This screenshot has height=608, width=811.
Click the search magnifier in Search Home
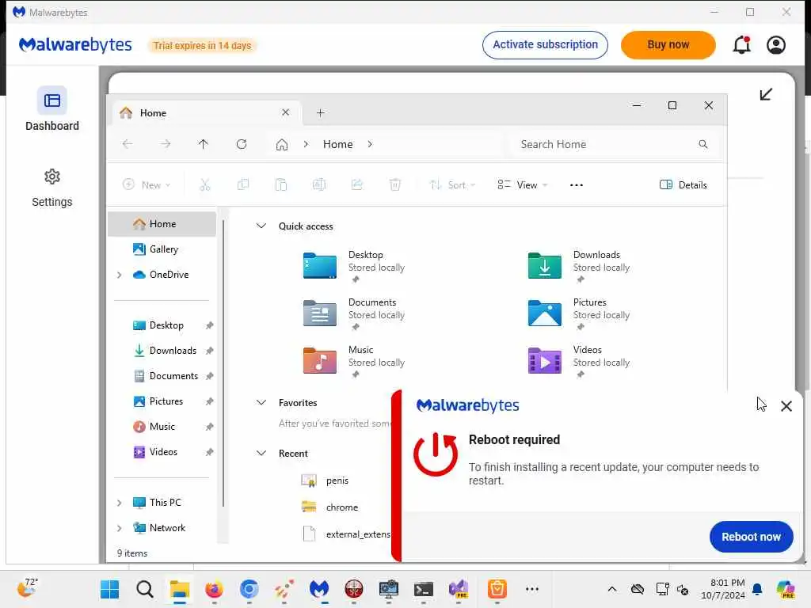click(x=703, y=144)
